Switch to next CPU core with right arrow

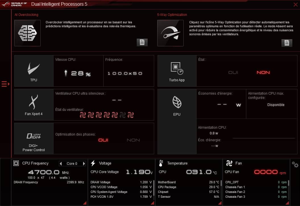tap(84, 164)
